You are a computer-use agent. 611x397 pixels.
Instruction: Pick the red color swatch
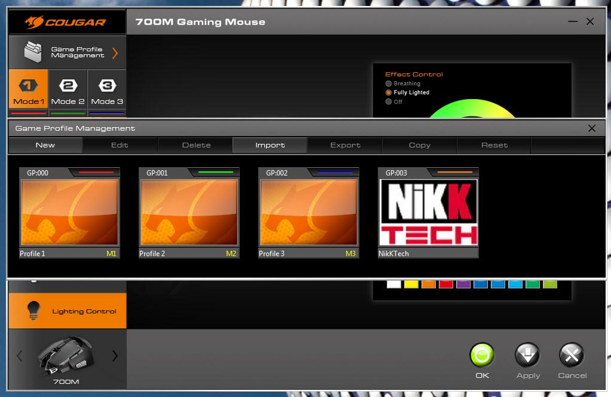[446, 284]
